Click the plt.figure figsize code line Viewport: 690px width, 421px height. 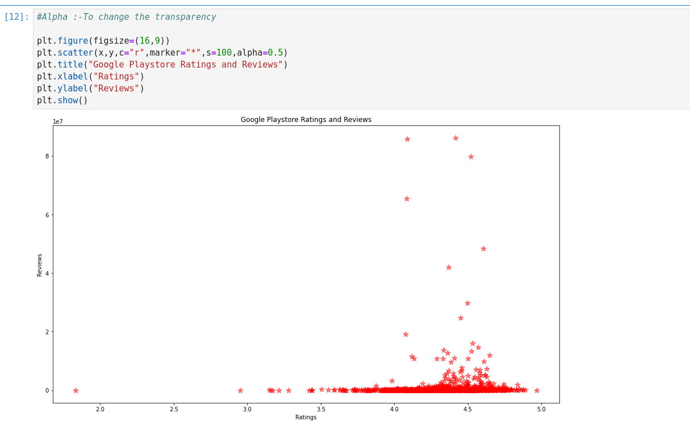tap(103, 41)
